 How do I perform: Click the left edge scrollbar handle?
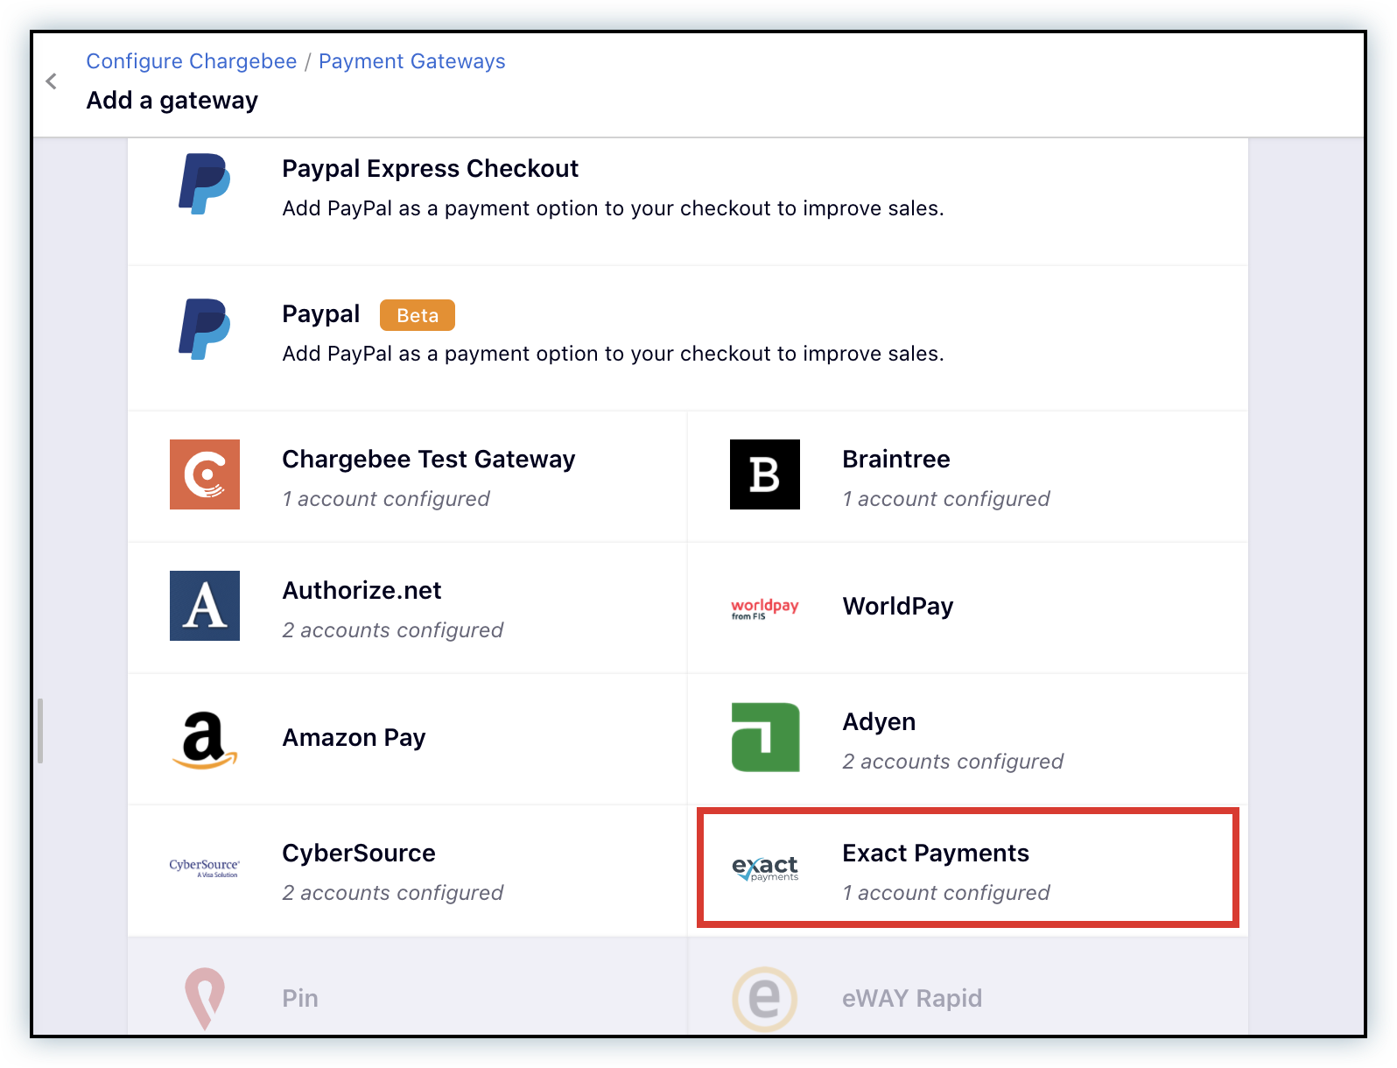(x=40, y=731)
